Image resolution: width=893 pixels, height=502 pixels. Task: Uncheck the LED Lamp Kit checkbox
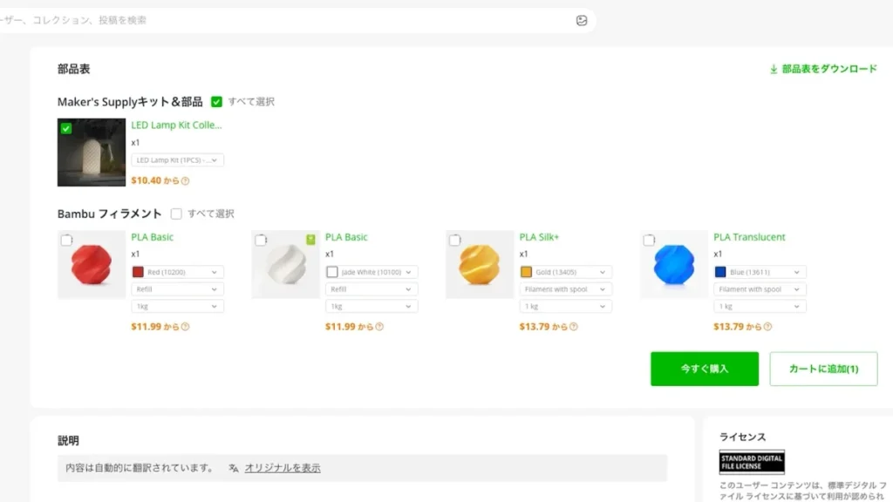coord(66,128)
